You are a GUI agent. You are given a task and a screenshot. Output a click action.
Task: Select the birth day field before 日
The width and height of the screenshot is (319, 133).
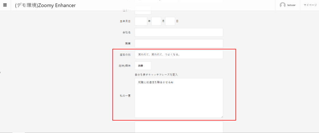(x=170, y=21)
